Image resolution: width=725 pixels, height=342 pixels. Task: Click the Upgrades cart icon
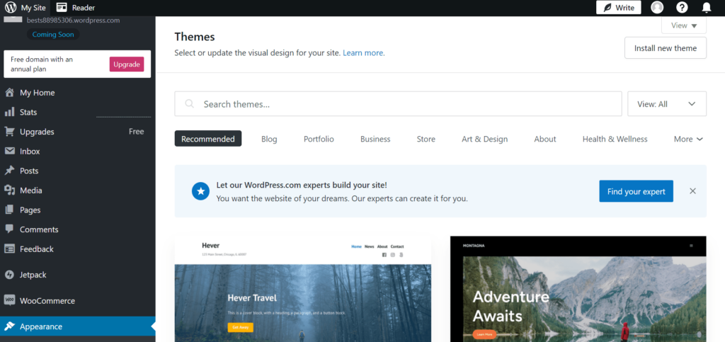click(x=9, y=132)
